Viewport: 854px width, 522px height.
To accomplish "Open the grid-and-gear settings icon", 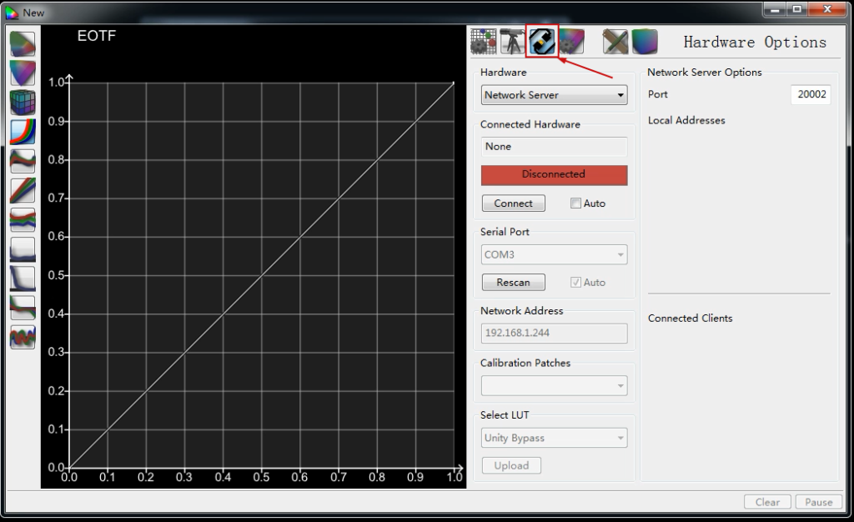I will (484, 42).
